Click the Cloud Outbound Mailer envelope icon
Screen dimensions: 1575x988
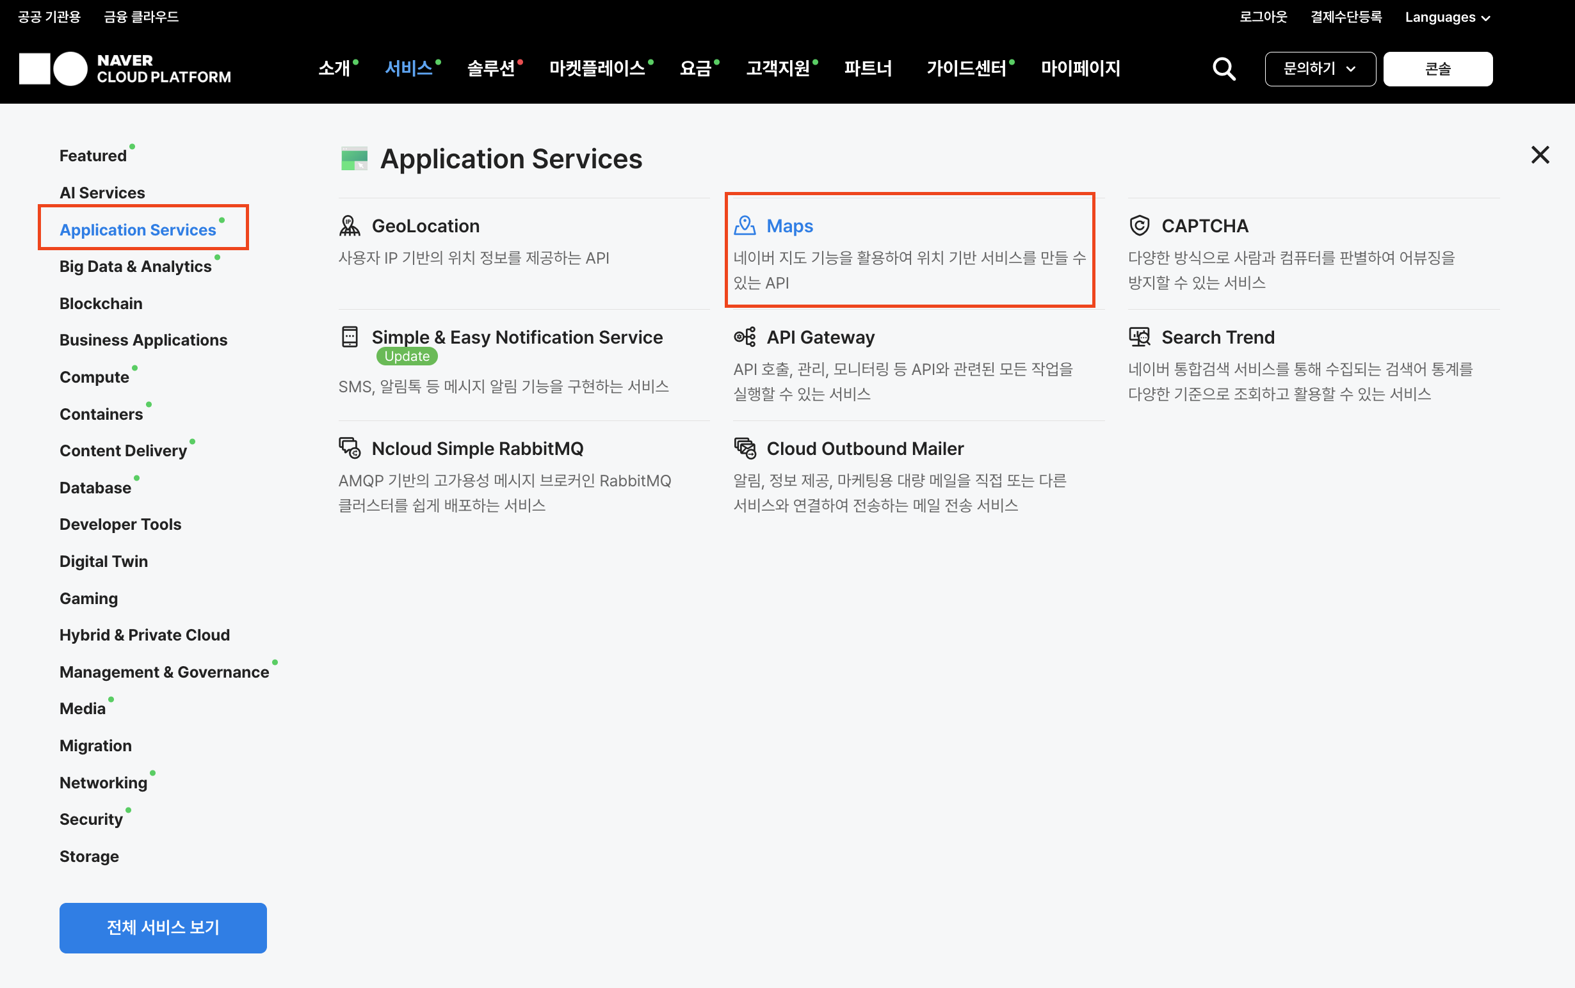pyautogui.click(x=745, y=447)
